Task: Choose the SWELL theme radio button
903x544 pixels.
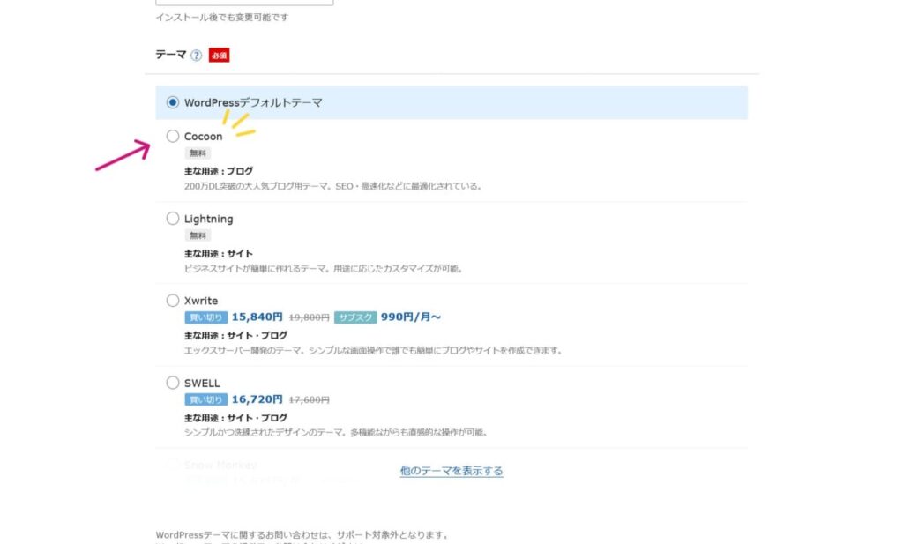Action: tap(172, 383)
